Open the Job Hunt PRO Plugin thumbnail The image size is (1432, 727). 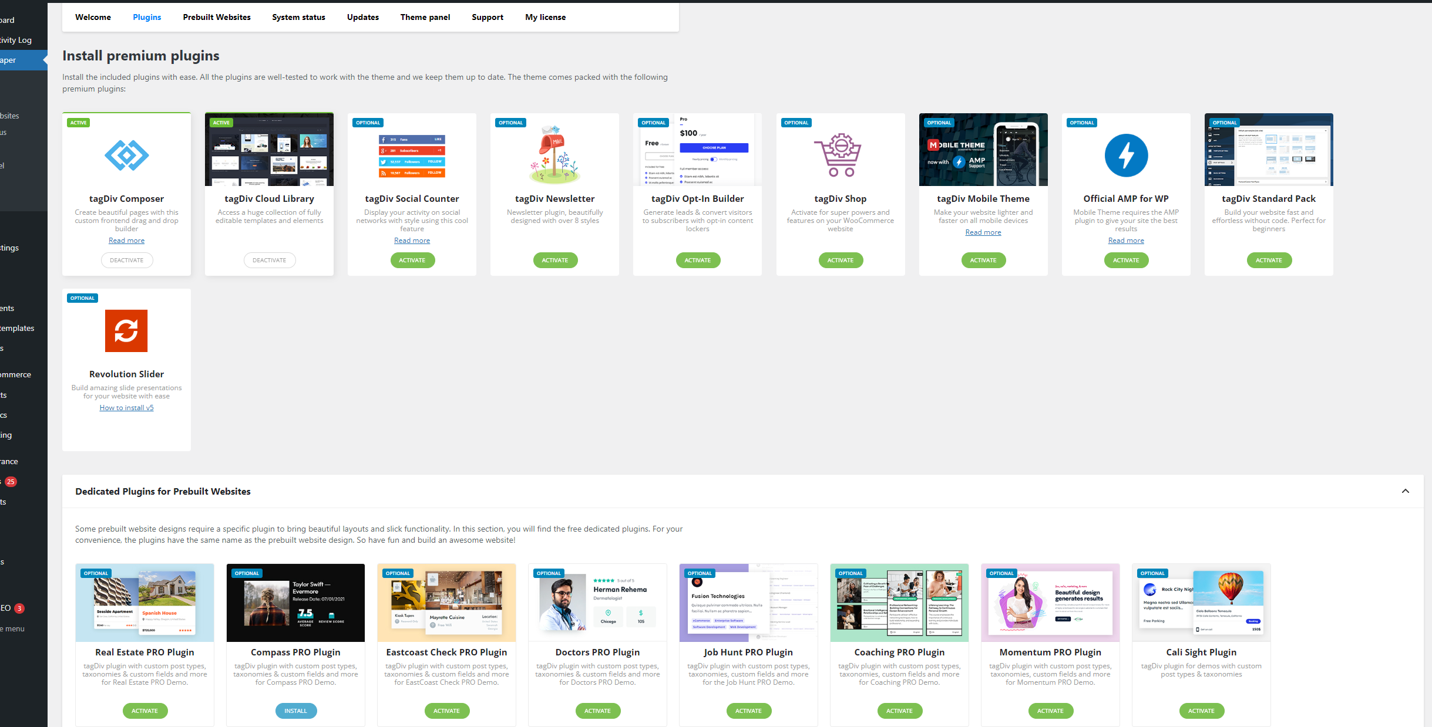[x=748, y=603]
